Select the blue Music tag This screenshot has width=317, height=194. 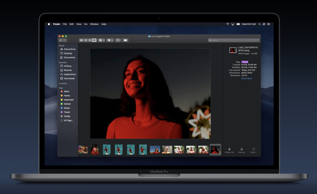coord(65,108)
